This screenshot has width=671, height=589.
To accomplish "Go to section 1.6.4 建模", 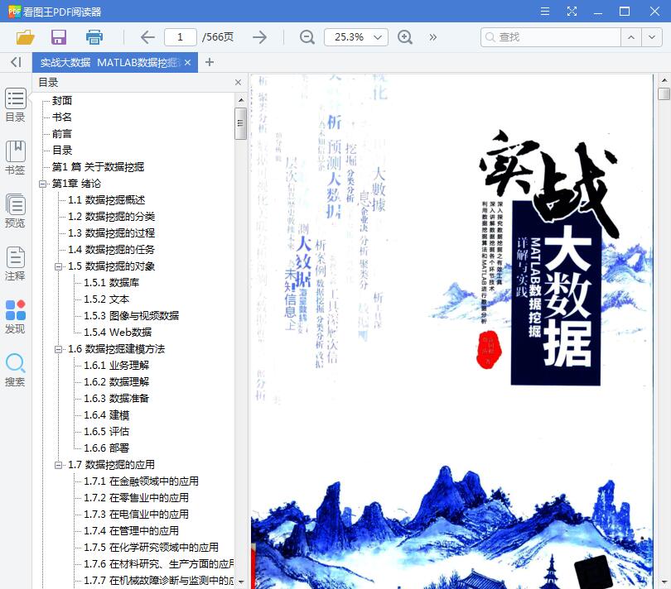I will pos(107,415).
